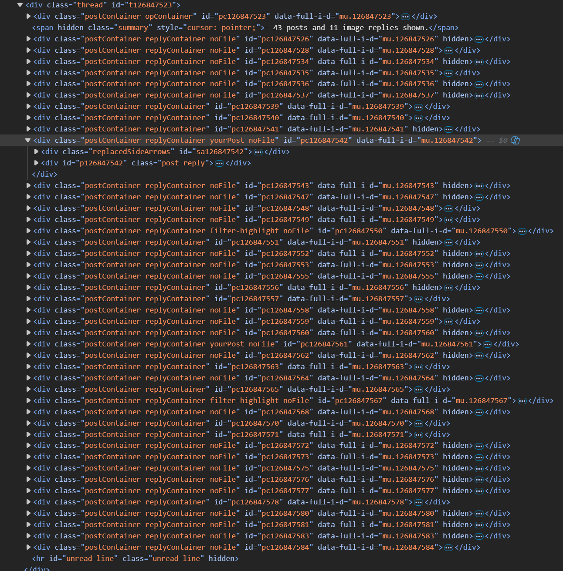
Task: Click ellipsis badge of replacedSideArrows row
Action: click(258, 152)
